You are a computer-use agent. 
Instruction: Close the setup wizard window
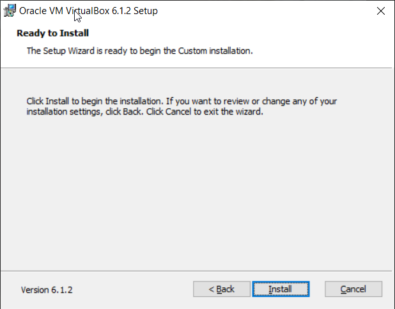click(x=380, y=11)
